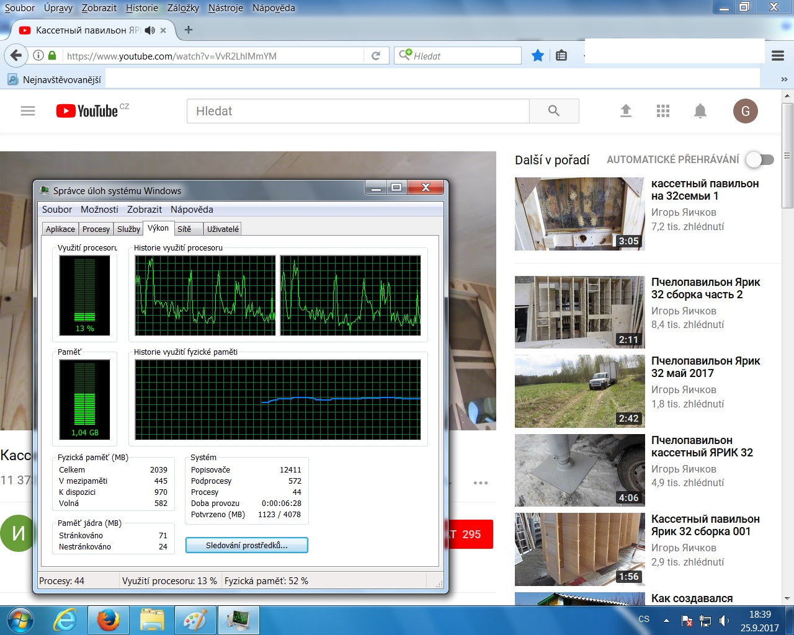Expand the bookmarks toolbar overflow chevron
Image resolution: width=794 pixels, height=635 pixels.
tap(784, 80)
